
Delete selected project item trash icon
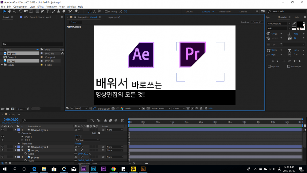pos(28,109)
